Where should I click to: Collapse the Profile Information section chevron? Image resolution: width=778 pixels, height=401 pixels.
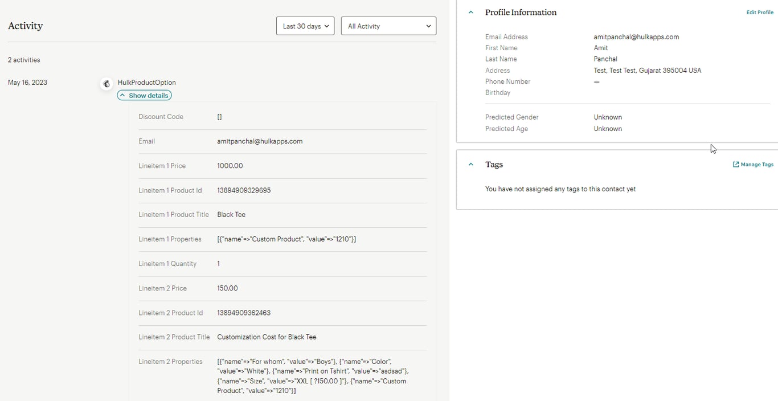pos(470,12)
